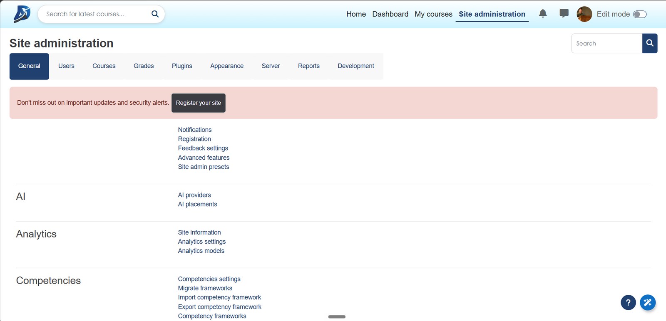Go to My courses

coord(433,14)
